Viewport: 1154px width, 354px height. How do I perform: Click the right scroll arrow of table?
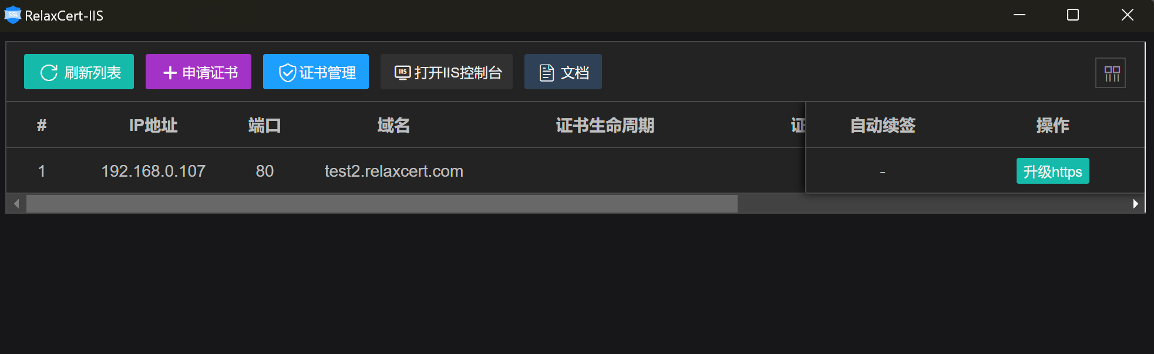[1136, 204]
